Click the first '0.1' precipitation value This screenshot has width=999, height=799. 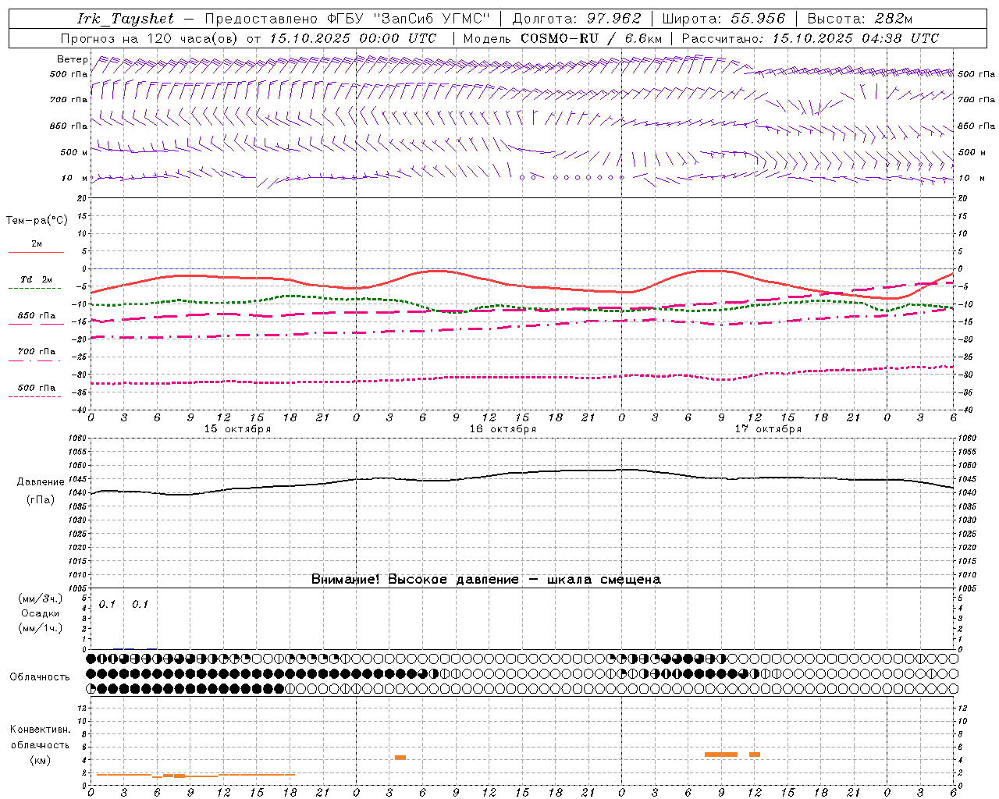(x=107, y=605)
